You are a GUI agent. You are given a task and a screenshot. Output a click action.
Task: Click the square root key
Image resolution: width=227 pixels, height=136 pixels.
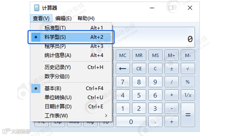[188, 69]
